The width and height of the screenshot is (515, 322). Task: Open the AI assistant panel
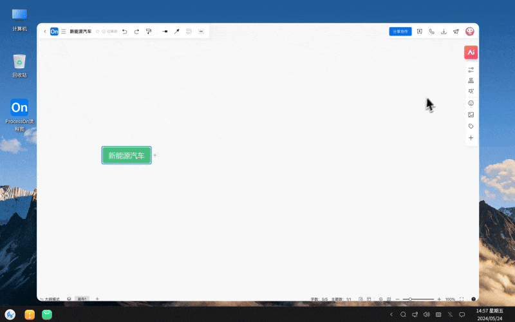[x=471, y=52]
